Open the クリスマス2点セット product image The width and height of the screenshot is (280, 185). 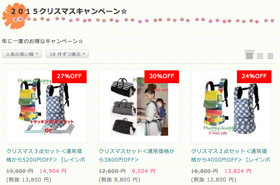click(231, 106)
